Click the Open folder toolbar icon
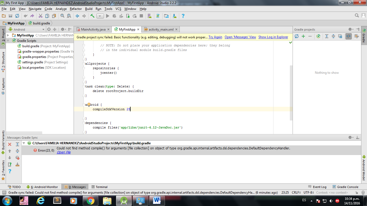The width and height of the screenshot is (367, 206). (x=4, y=16)
